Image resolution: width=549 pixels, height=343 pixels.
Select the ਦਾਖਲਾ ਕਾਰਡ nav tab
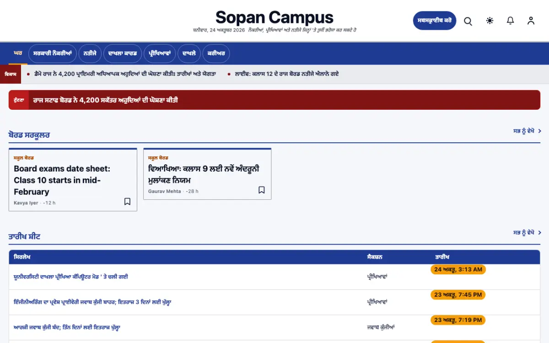point(123,54)
